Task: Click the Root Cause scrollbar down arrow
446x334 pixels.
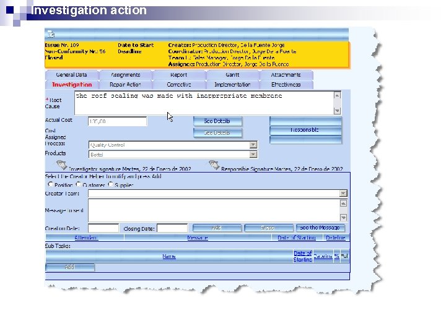Action: point(337,111)
